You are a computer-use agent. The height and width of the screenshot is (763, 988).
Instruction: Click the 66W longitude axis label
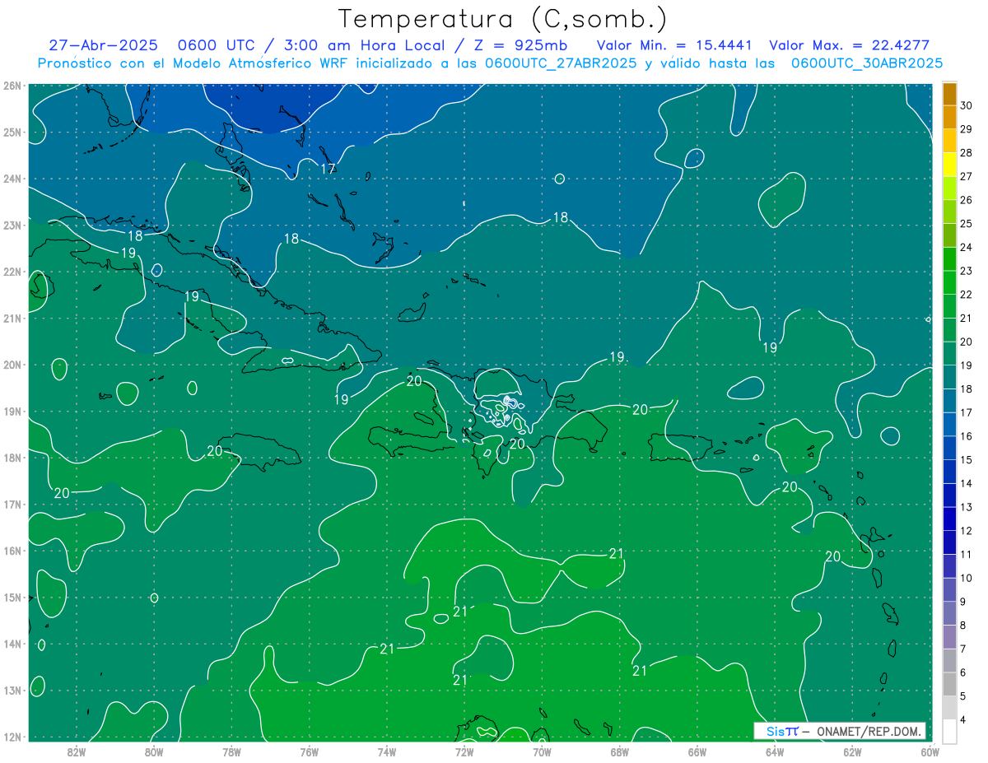point(697,751)
